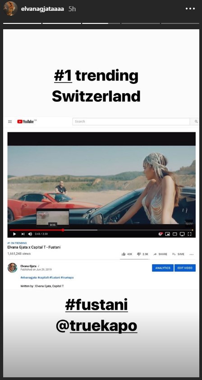
Task: Open video player settings gear
Action: pyautogui.click(x=160, y=234)
